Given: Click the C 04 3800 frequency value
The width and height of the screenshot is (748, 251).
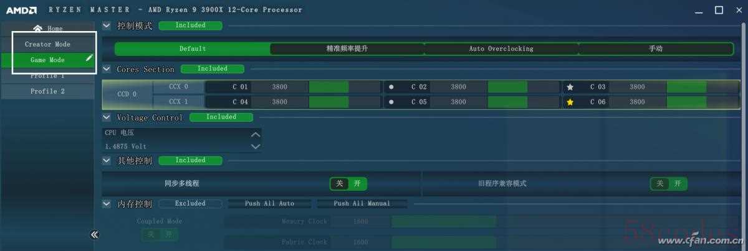Looking at the screenshot, I should [280, 102].
